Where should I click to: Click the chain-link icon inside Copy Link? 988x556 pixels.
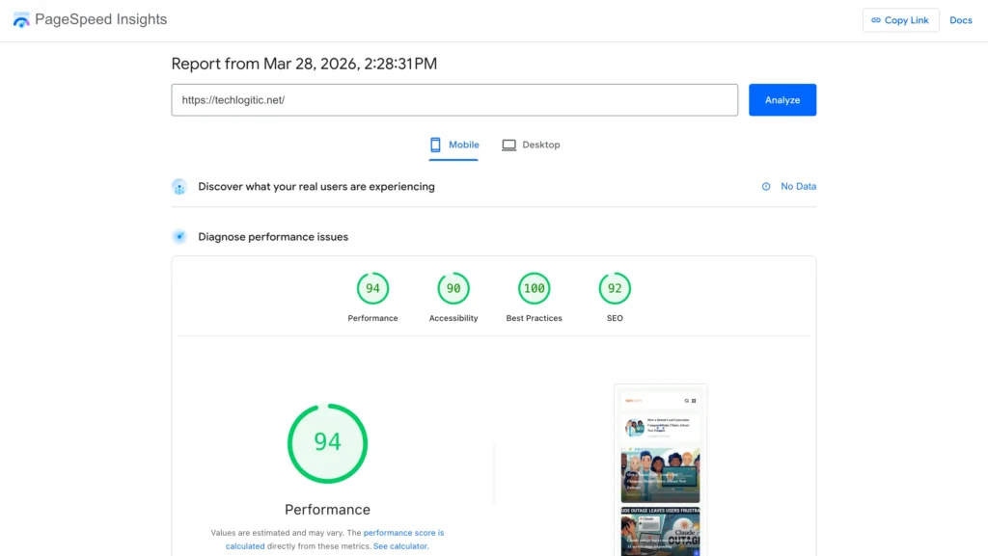pyautogui.click(x=876, y=19)
